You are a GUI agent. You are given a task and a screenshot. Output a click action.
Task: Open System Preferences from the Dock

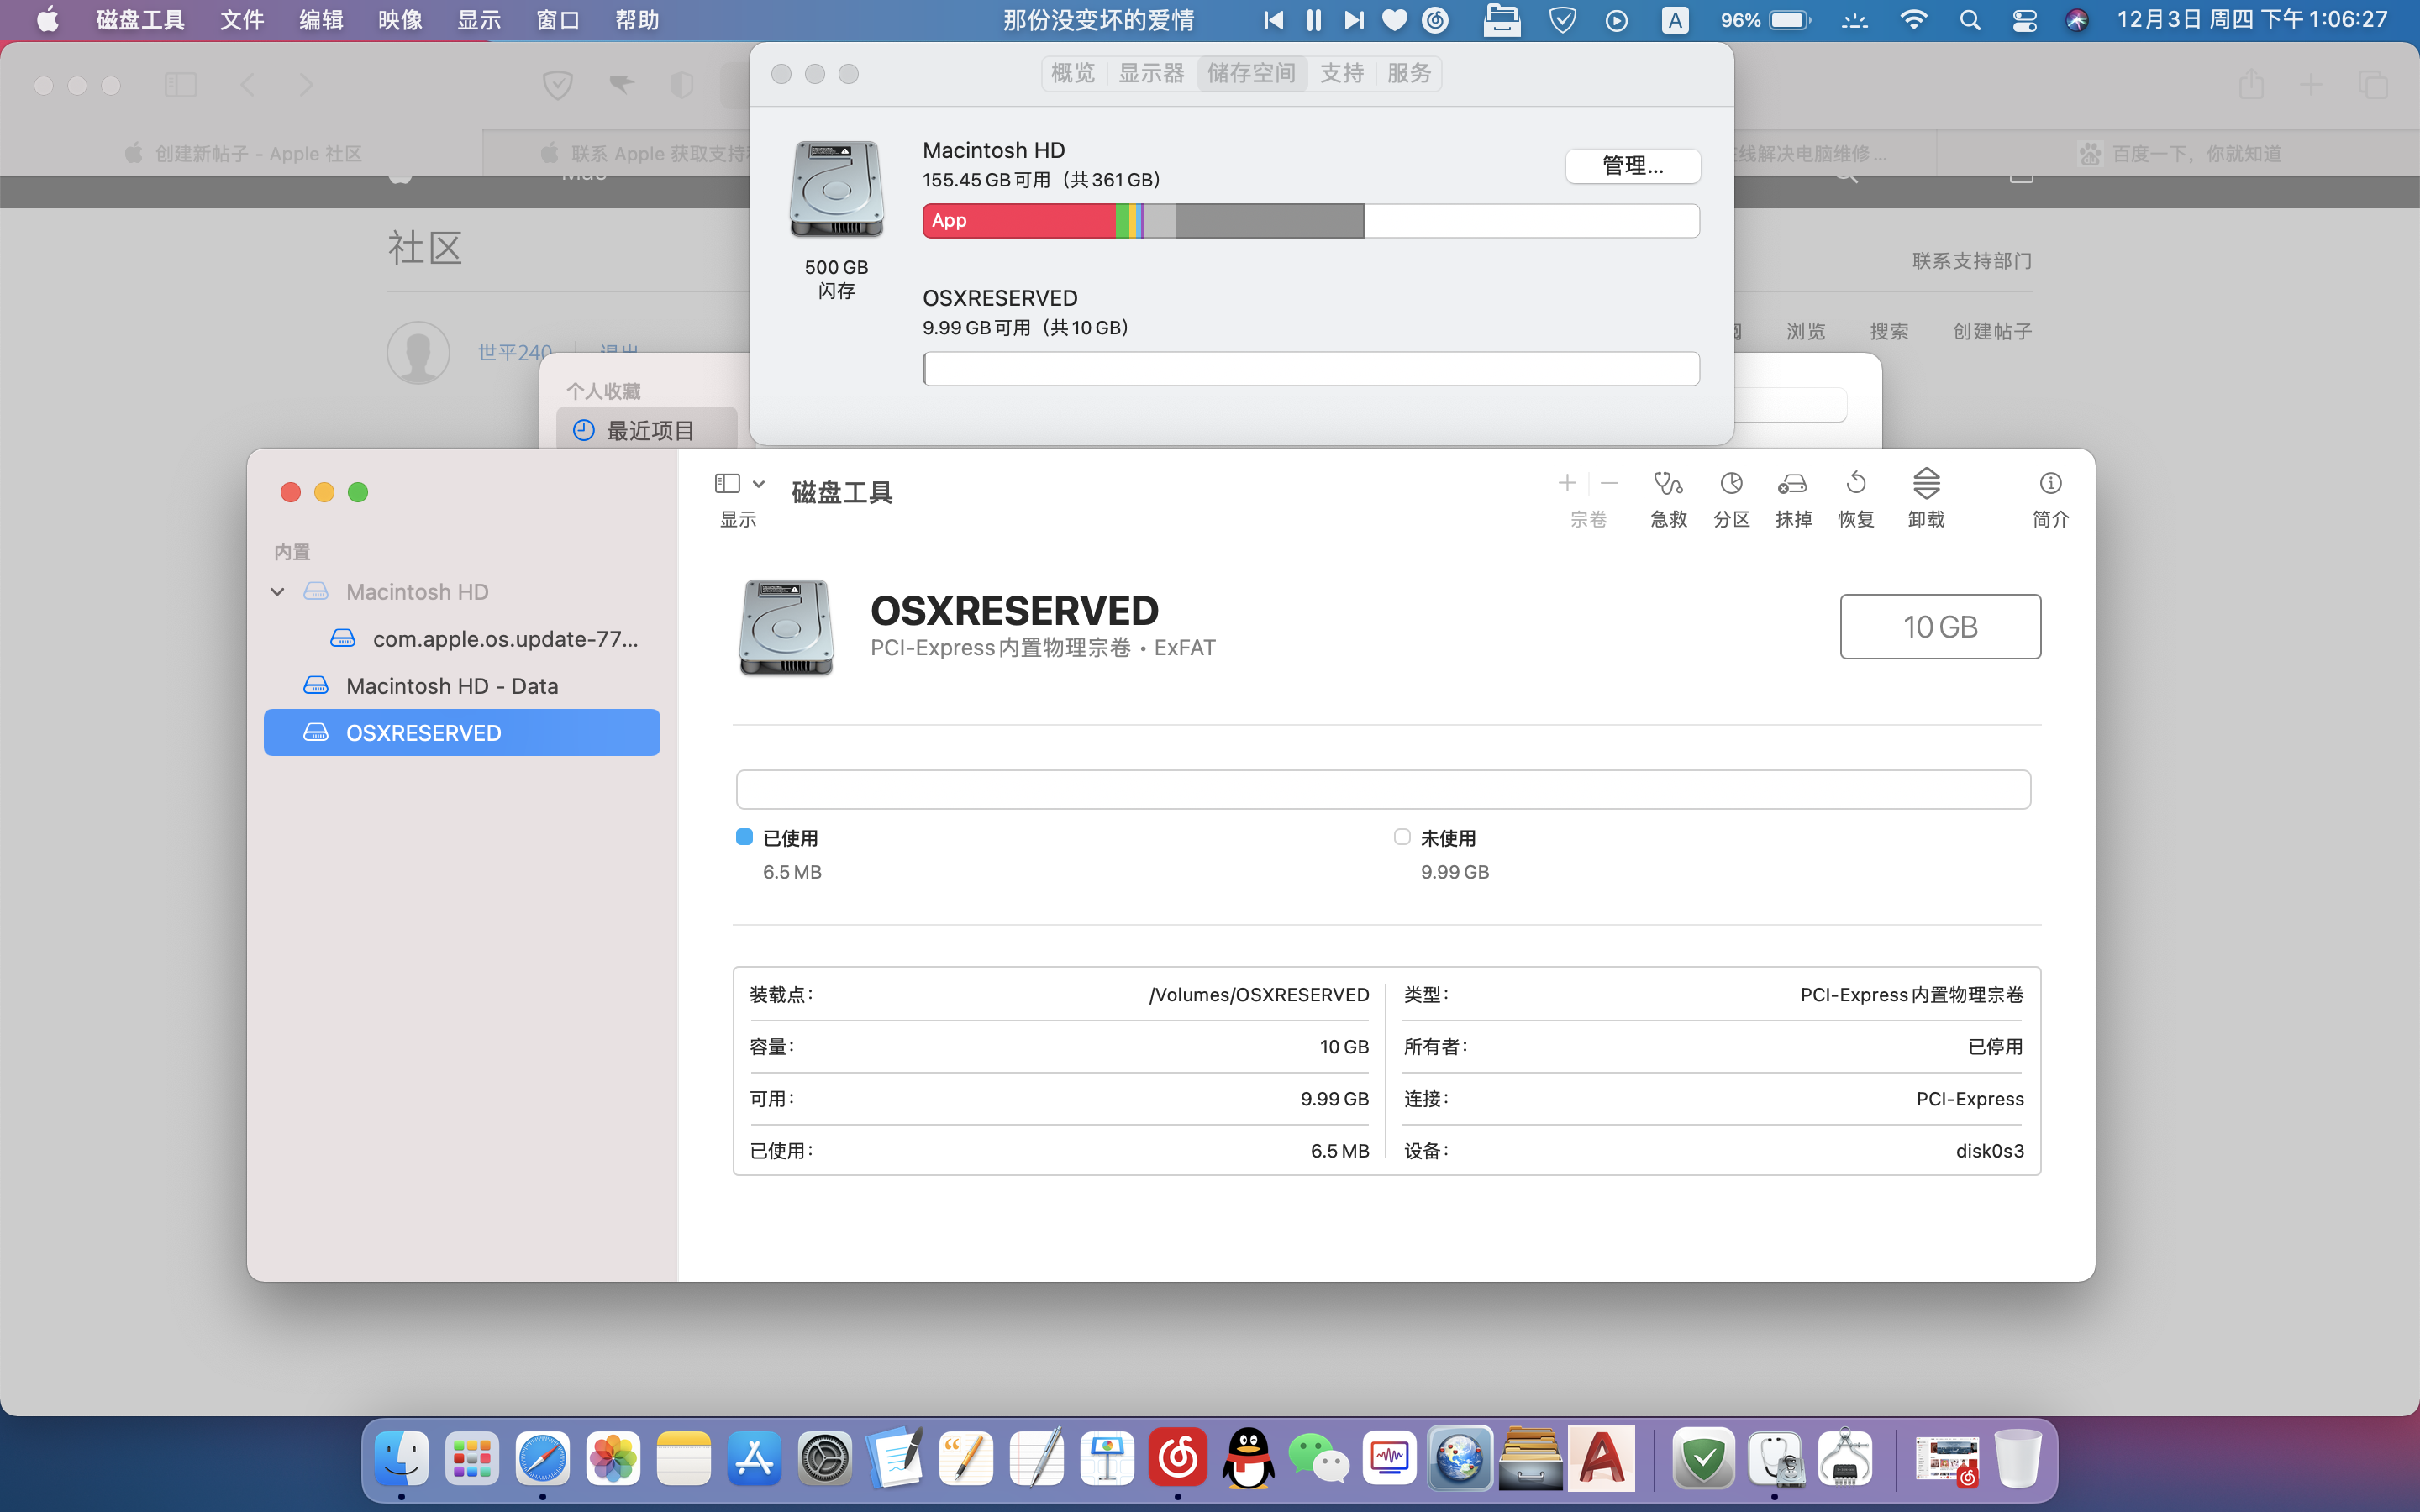pos(825,1458)
